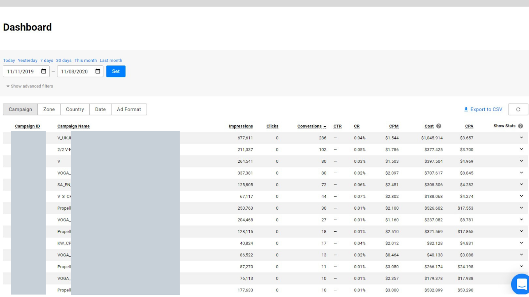
Task: Choose the 7 days date range
Action: point(47,61)
